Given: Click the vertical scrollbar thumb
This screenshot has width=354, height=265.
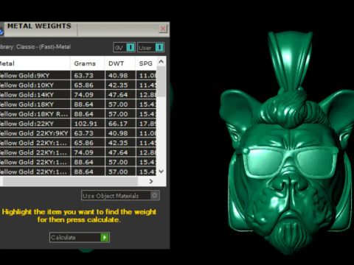Looking at the screenshot, I should (162, 82).
